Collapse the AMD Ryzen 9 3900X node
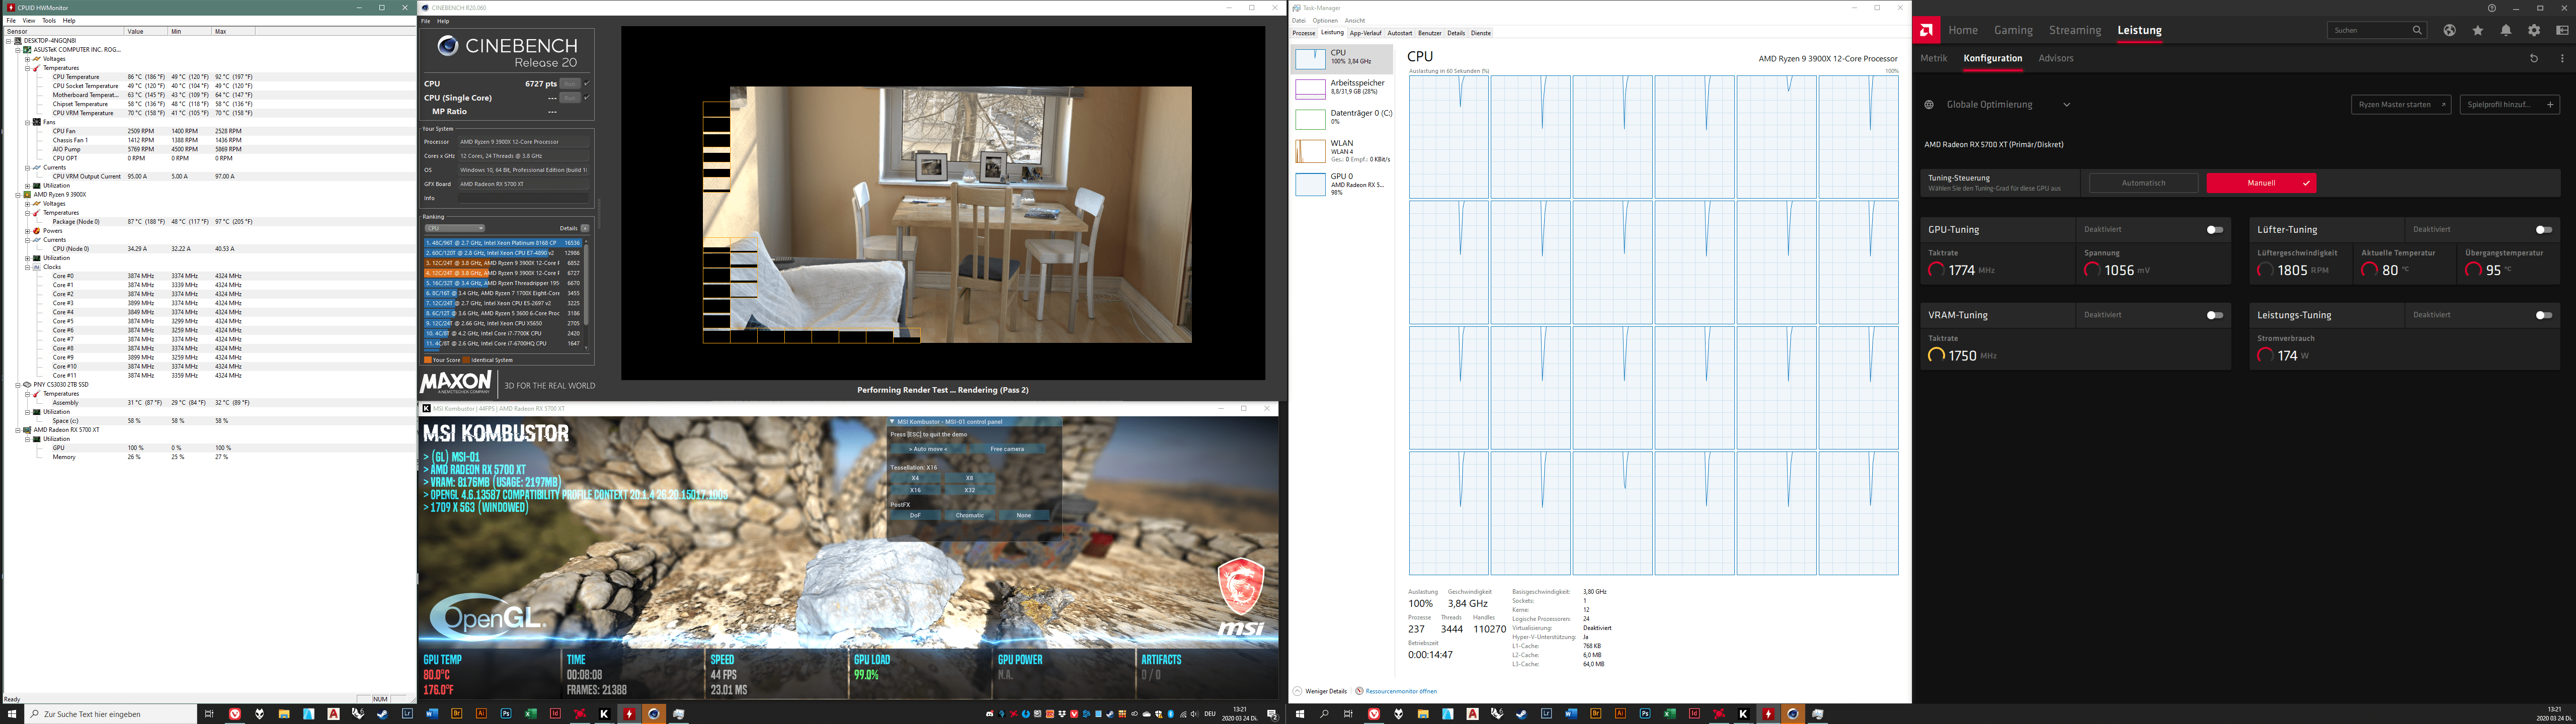Viewport: 2576px width, 724px height. click(x=18, y=195)
